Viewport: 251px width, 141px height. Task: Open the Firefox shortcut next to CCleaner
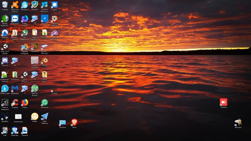[25, 103]
